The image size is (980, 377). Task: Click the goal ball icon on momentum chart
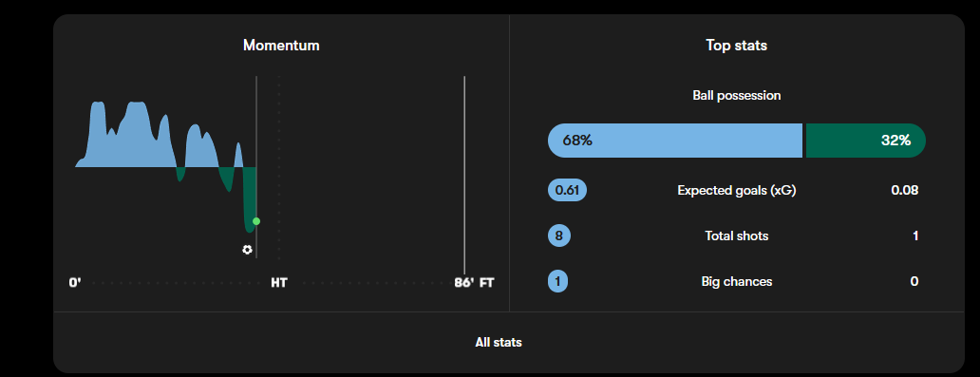pyautogui.click(x=247, y=250)
